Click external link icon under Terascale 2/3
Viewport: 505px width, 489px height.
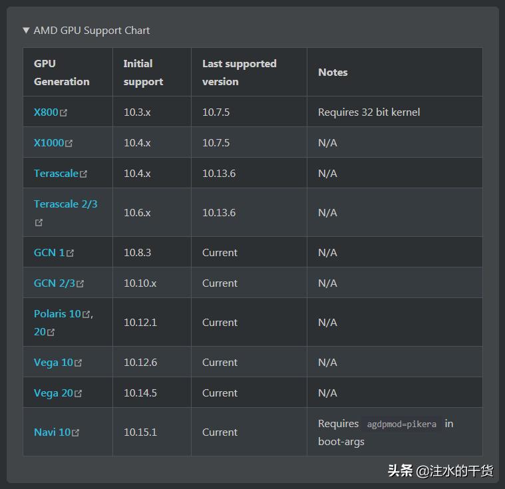click(39, 223)
